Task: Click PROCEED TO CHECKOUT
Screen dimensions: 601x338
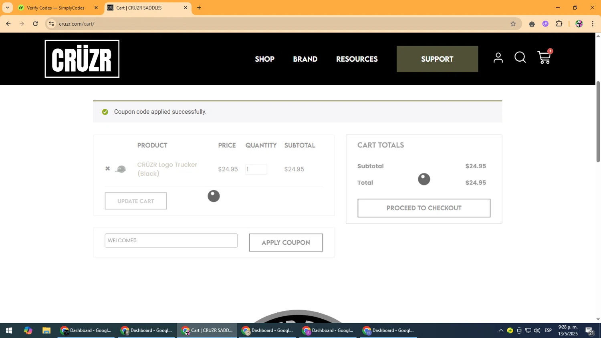Action: pos(424,208)
